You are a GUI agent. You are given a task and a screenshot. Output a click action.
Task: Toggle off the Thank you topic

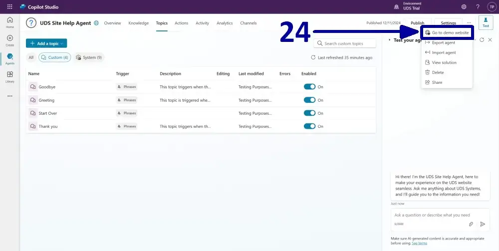pos(309,126)
